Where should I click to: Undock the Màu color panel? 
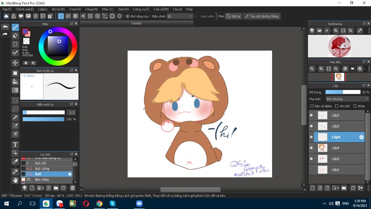(x=72, y=24)
